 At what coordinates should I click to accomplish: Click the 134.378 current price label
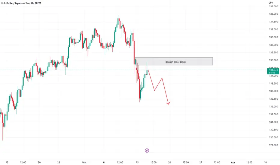click(x=273, y=70)
